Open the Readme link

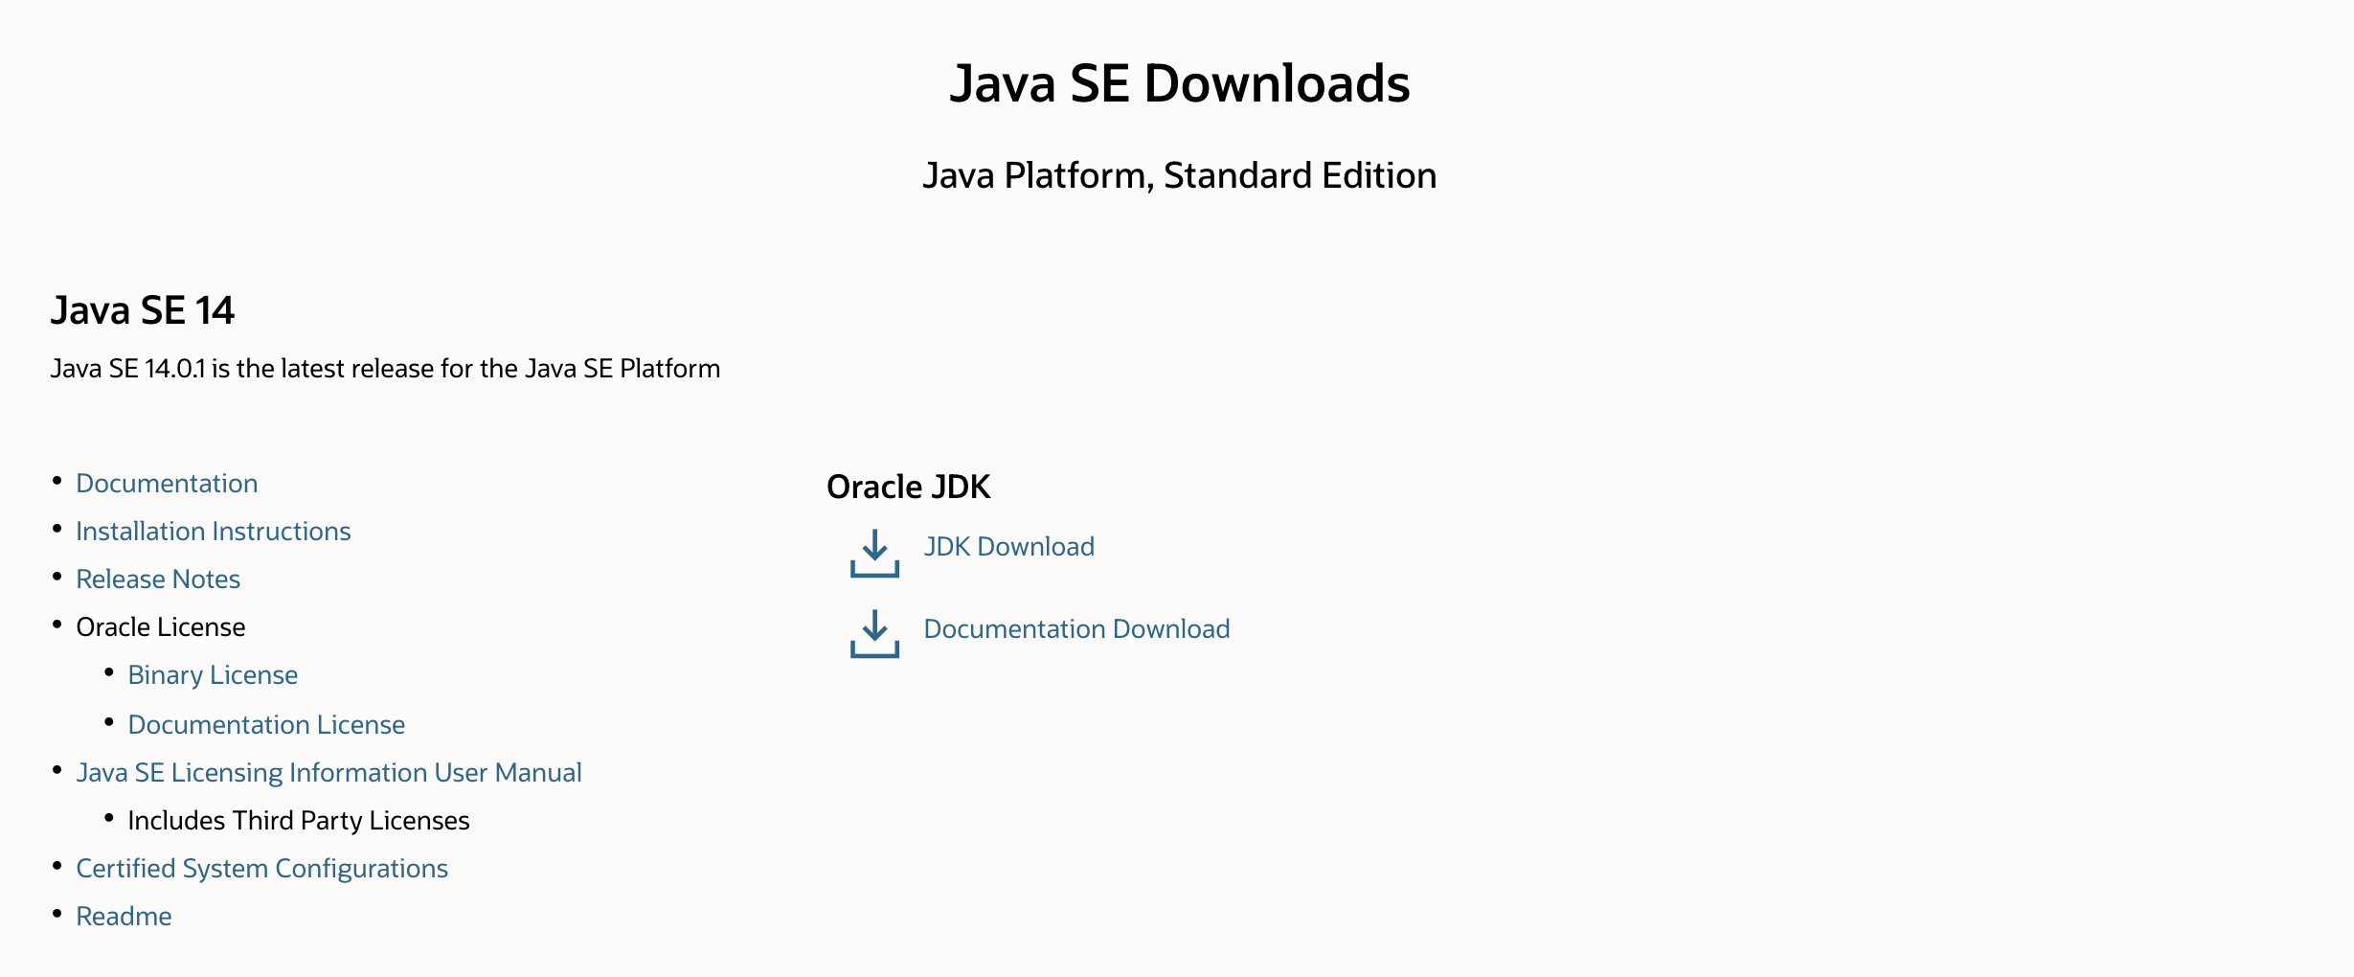point(124,917)
